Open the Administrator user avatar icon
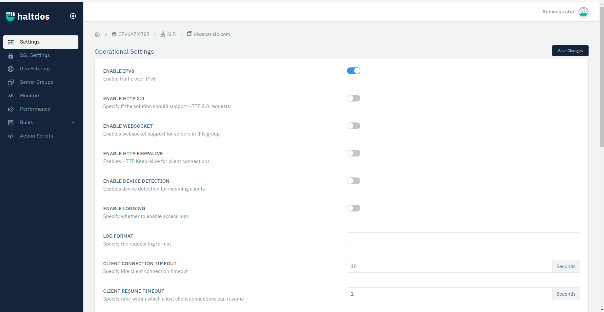The height and width of the screenshot is (312, 604). coord(583,12)
